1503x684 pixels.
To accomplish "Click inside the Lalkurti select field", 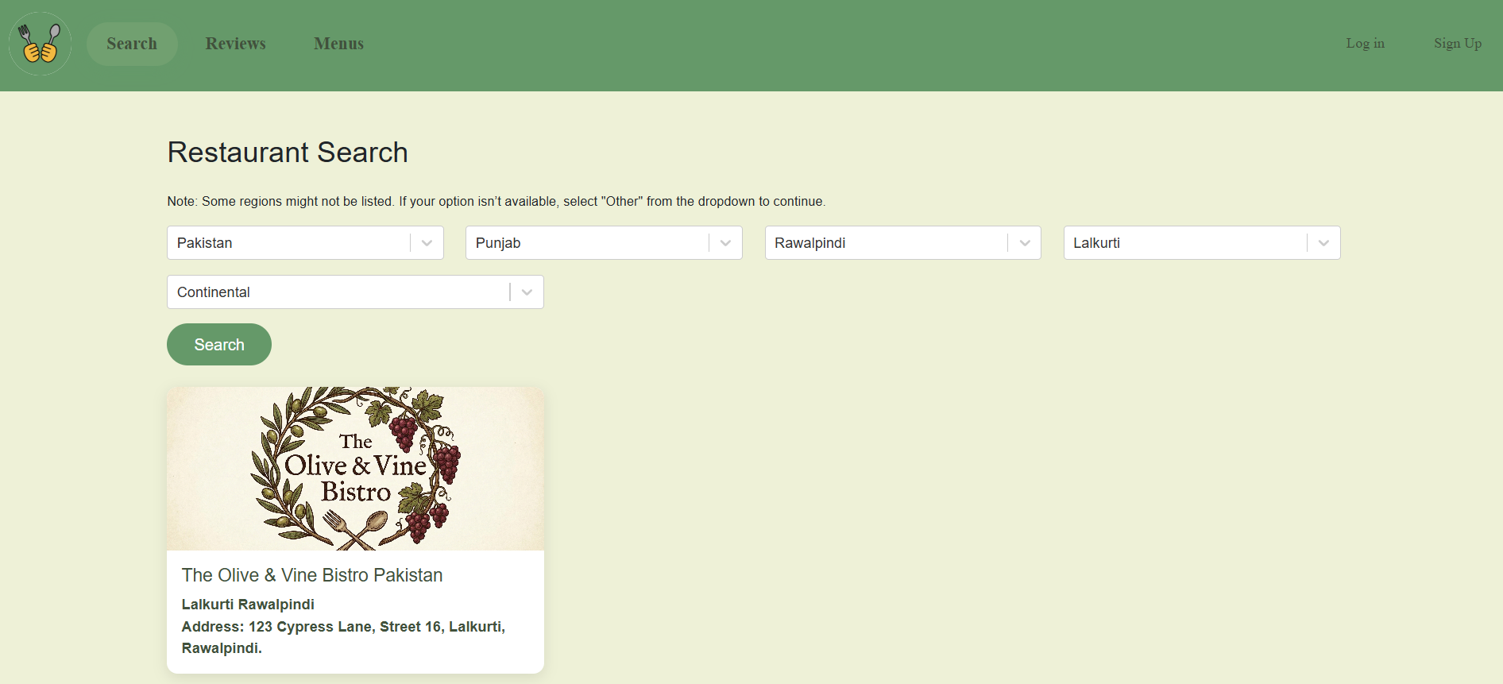I will [1202, 243].
